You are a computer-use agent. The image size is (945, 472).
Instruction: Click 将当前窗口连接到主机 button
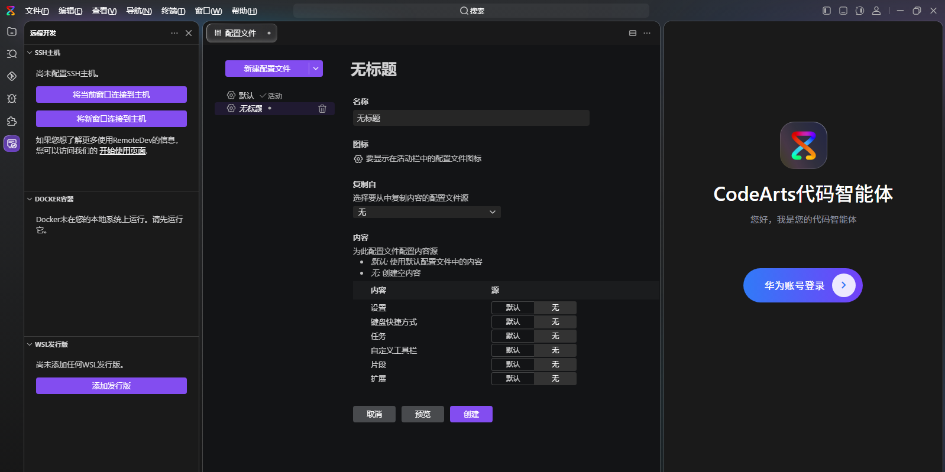111,95
